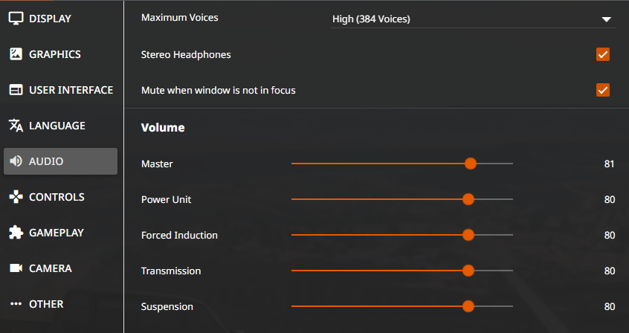Click the Graphics picture icon
Screen dimensions: 629x333
click(16, 54)
